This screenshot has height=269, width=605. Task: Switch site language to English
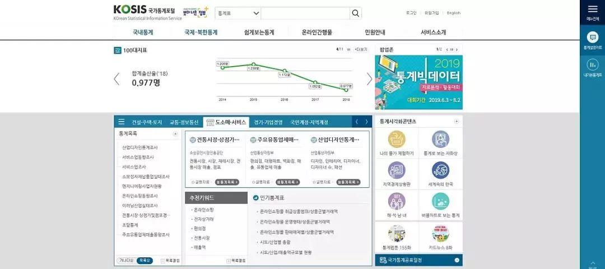454,13
